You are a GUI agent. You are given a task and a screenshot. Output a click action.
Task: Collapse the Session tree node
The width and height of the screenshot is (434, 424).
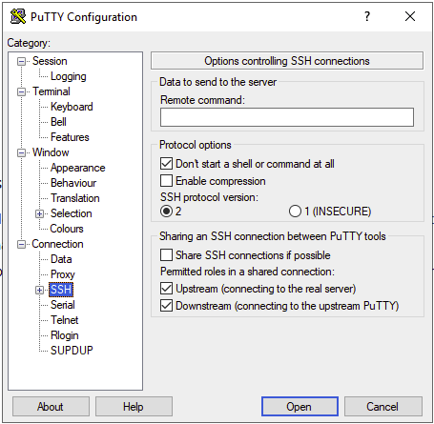[x=21, y=61]
